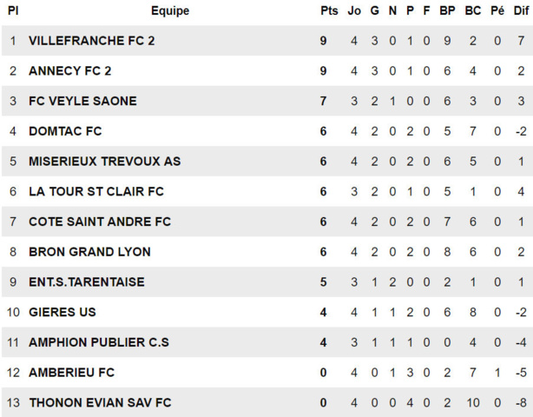
Task: Click the BP column header
Action: click(447, 11)
